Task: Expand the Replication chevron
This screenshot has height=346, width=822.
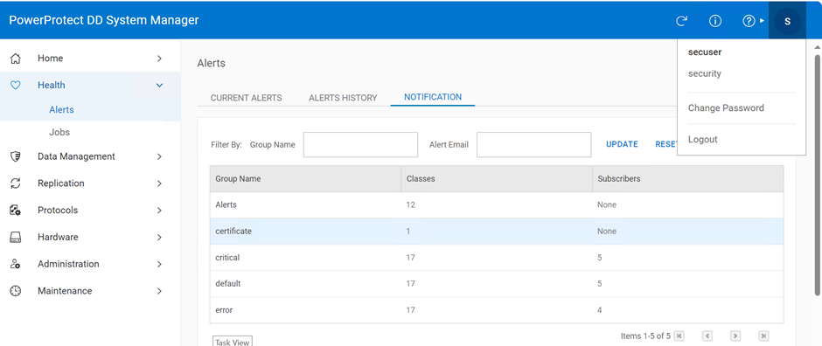Action: pyautogui.click(x=159, y=183)
